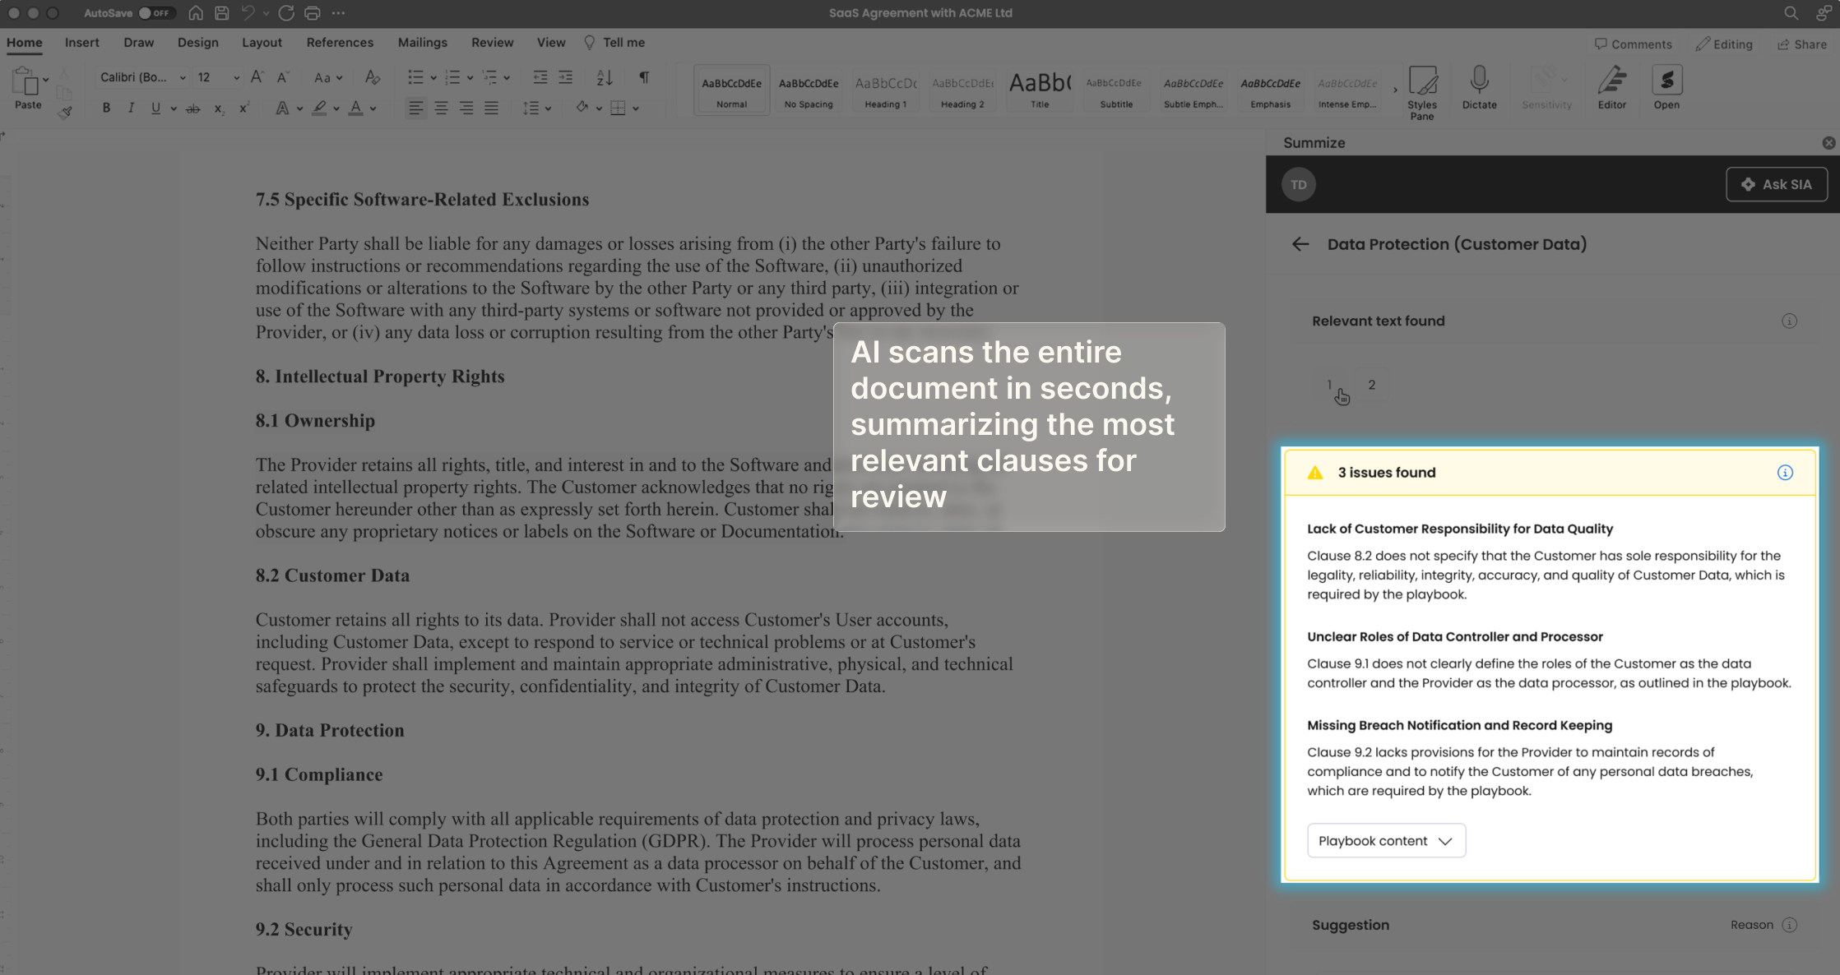This screenshot has height=975, width=1840.
Task: Open the Borders dropdown
Action: click(x=636, y=109)
